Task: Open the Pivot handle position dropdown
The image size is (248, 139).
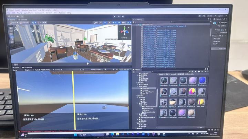Action: coord(14,23)
